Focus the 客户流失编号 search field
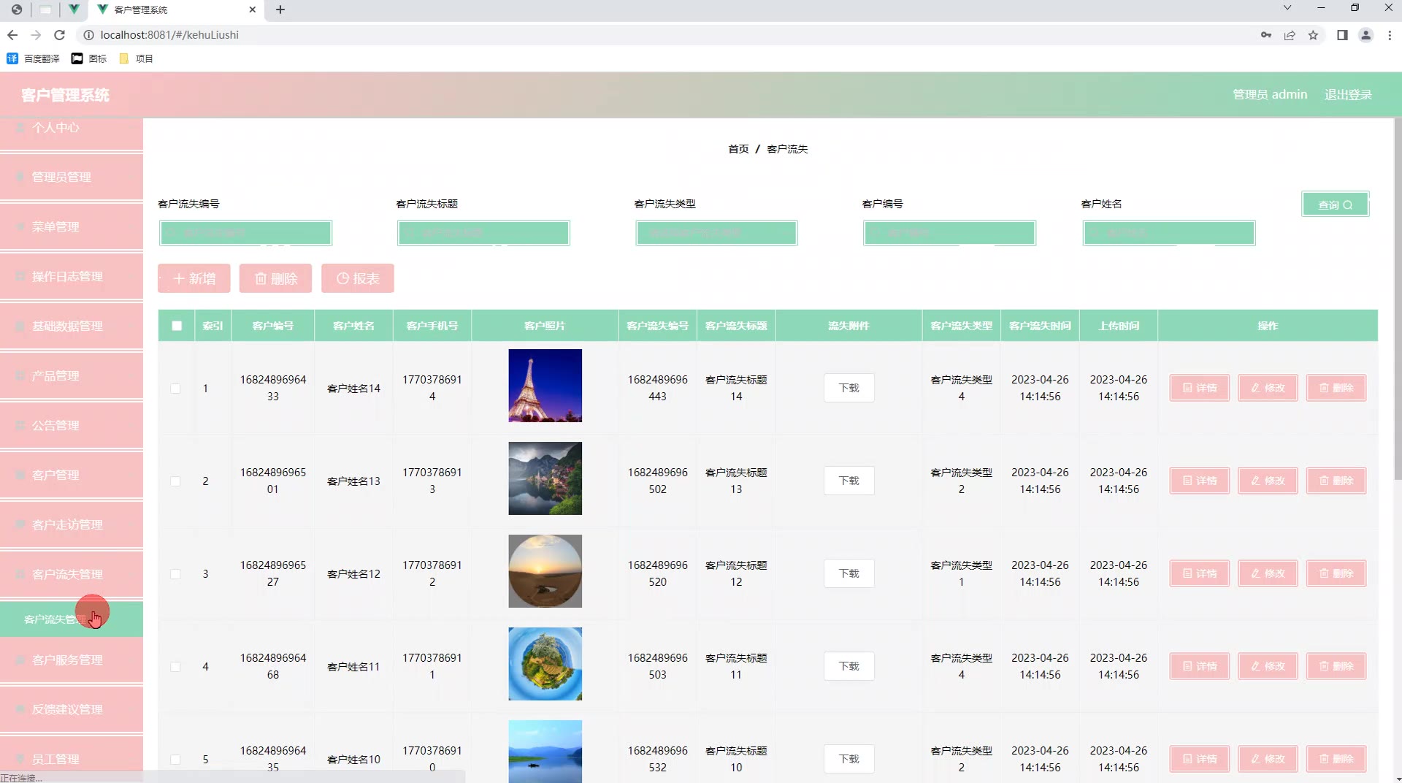 coord(245,233)
